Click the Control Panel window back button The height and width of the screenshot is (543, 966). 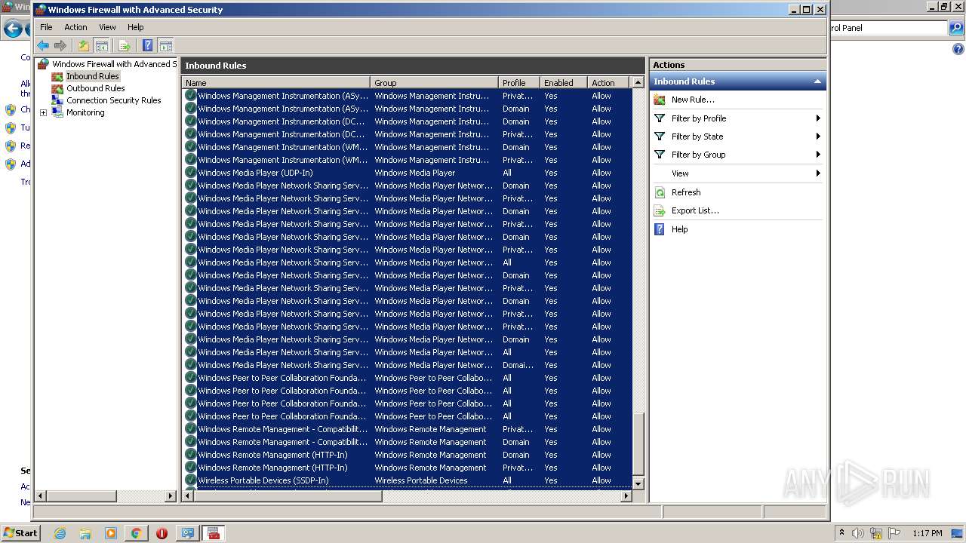[12, 29]
